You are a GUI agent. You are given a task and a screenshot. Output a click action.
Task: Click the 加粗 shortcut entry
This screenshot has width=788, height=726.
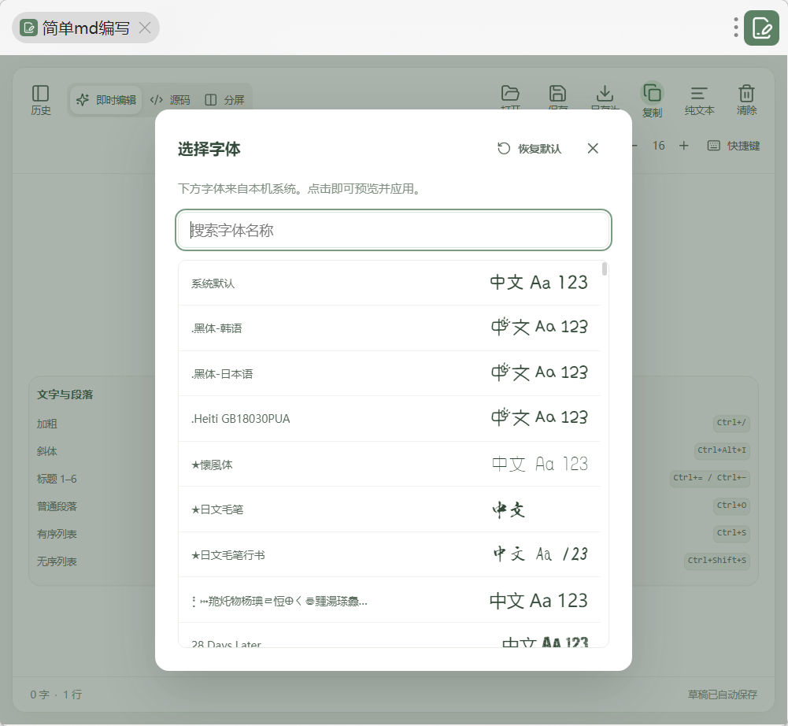point(46,424)
